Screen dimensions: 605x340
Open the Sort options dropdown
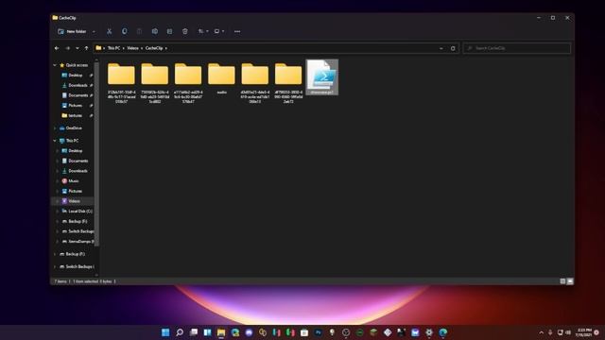pyautogui.click(x=203, y=31)
